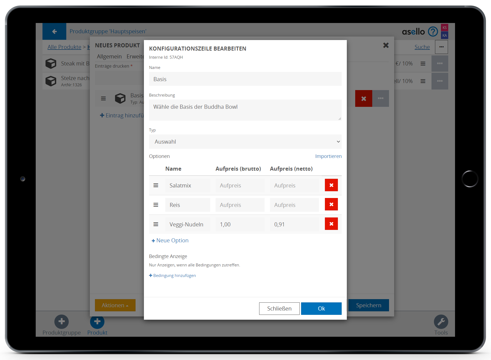Open the asello help question mark icon
The width and height of the screenshot is (491, 360).
433,32
